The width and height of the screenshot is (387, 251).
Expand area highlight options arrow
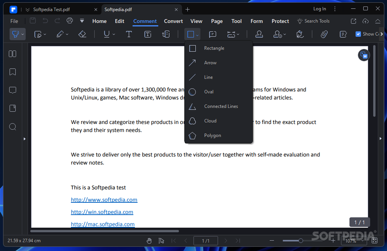(45, 34)
